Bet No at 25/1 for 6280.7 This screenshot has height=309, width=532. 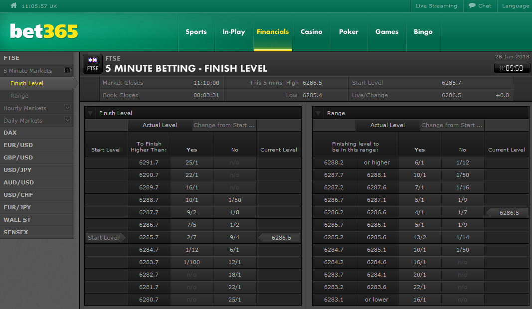(x=235, y=300)
